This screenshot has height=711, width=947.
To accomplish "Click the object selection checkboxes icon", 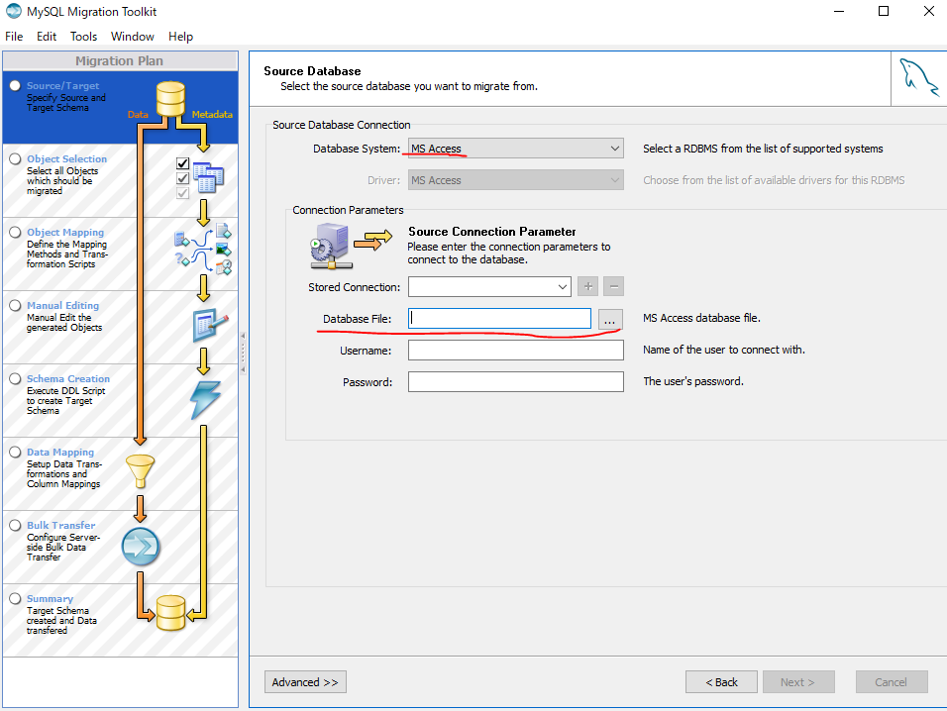I will point(182,178).
